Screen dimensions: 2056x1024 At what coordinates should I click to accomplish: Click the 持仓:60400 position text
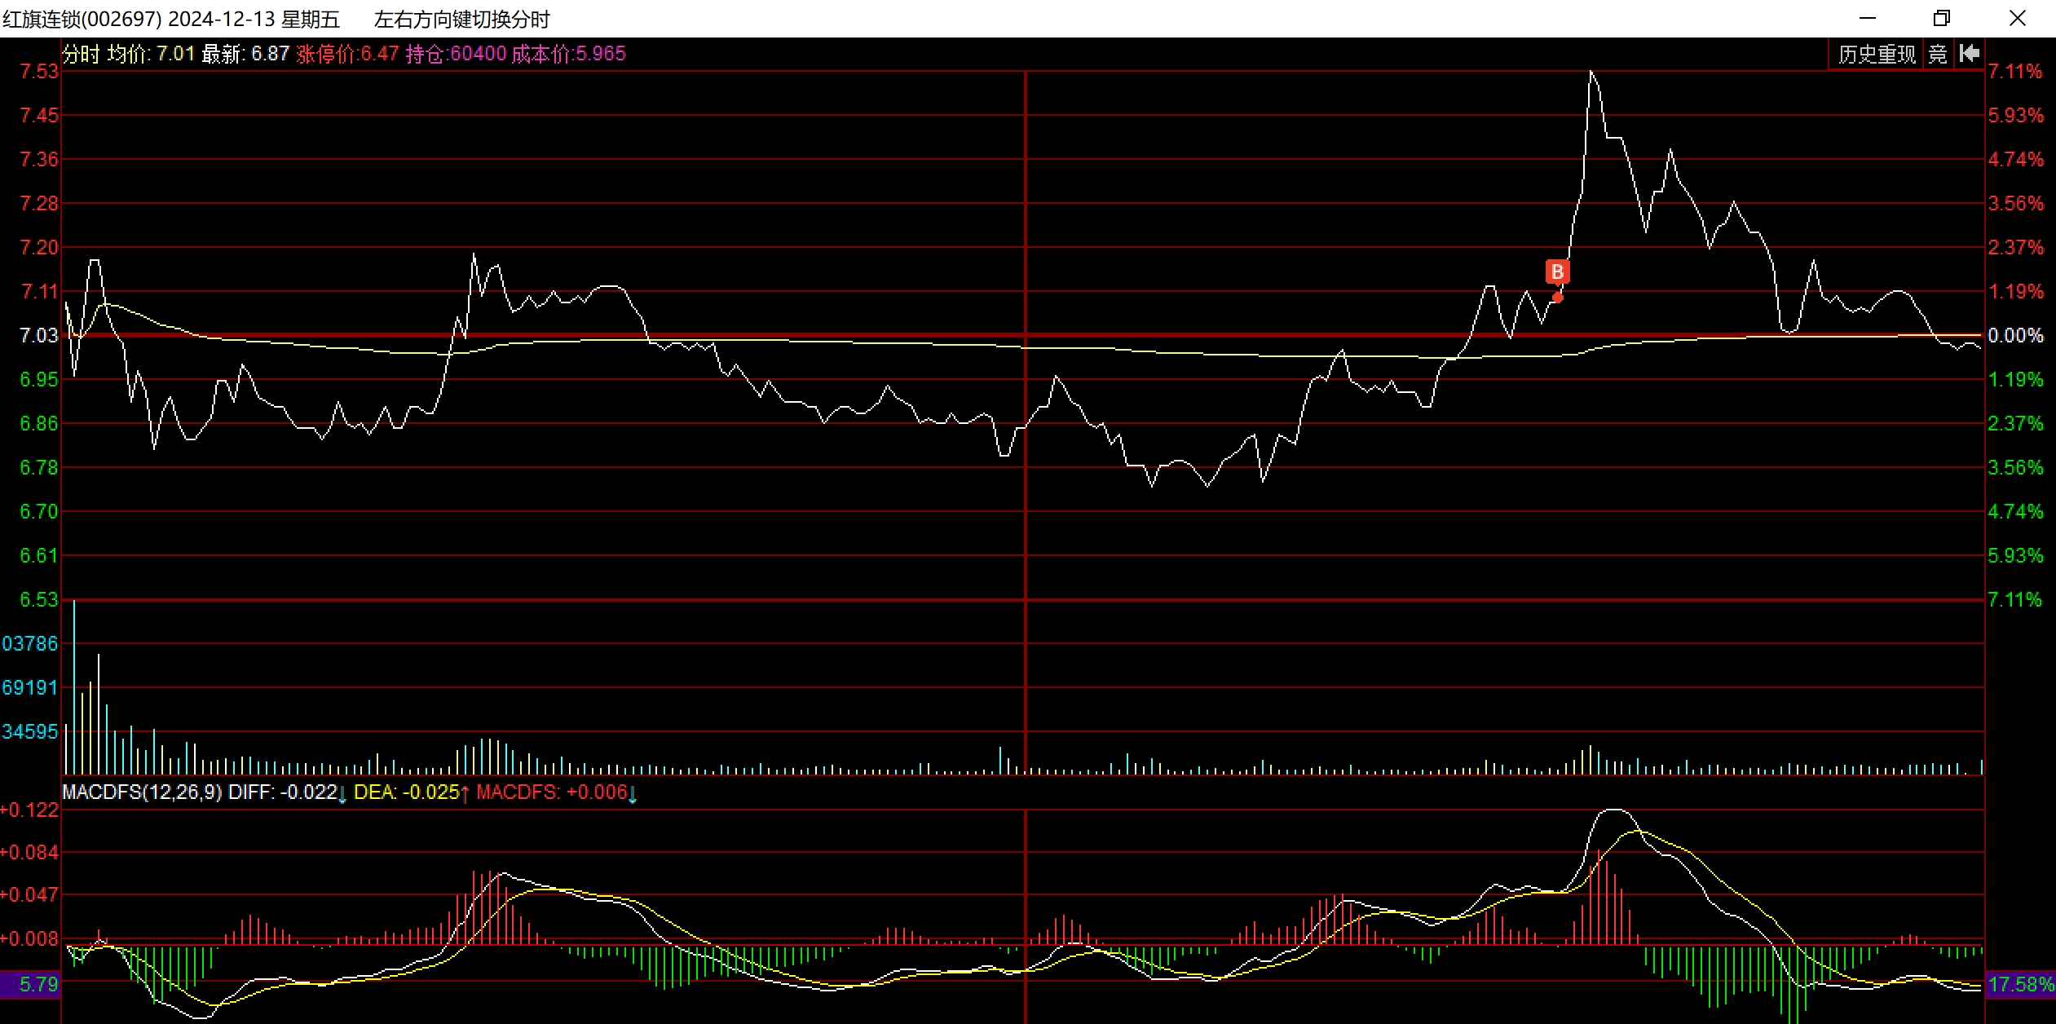coord(456,54)
